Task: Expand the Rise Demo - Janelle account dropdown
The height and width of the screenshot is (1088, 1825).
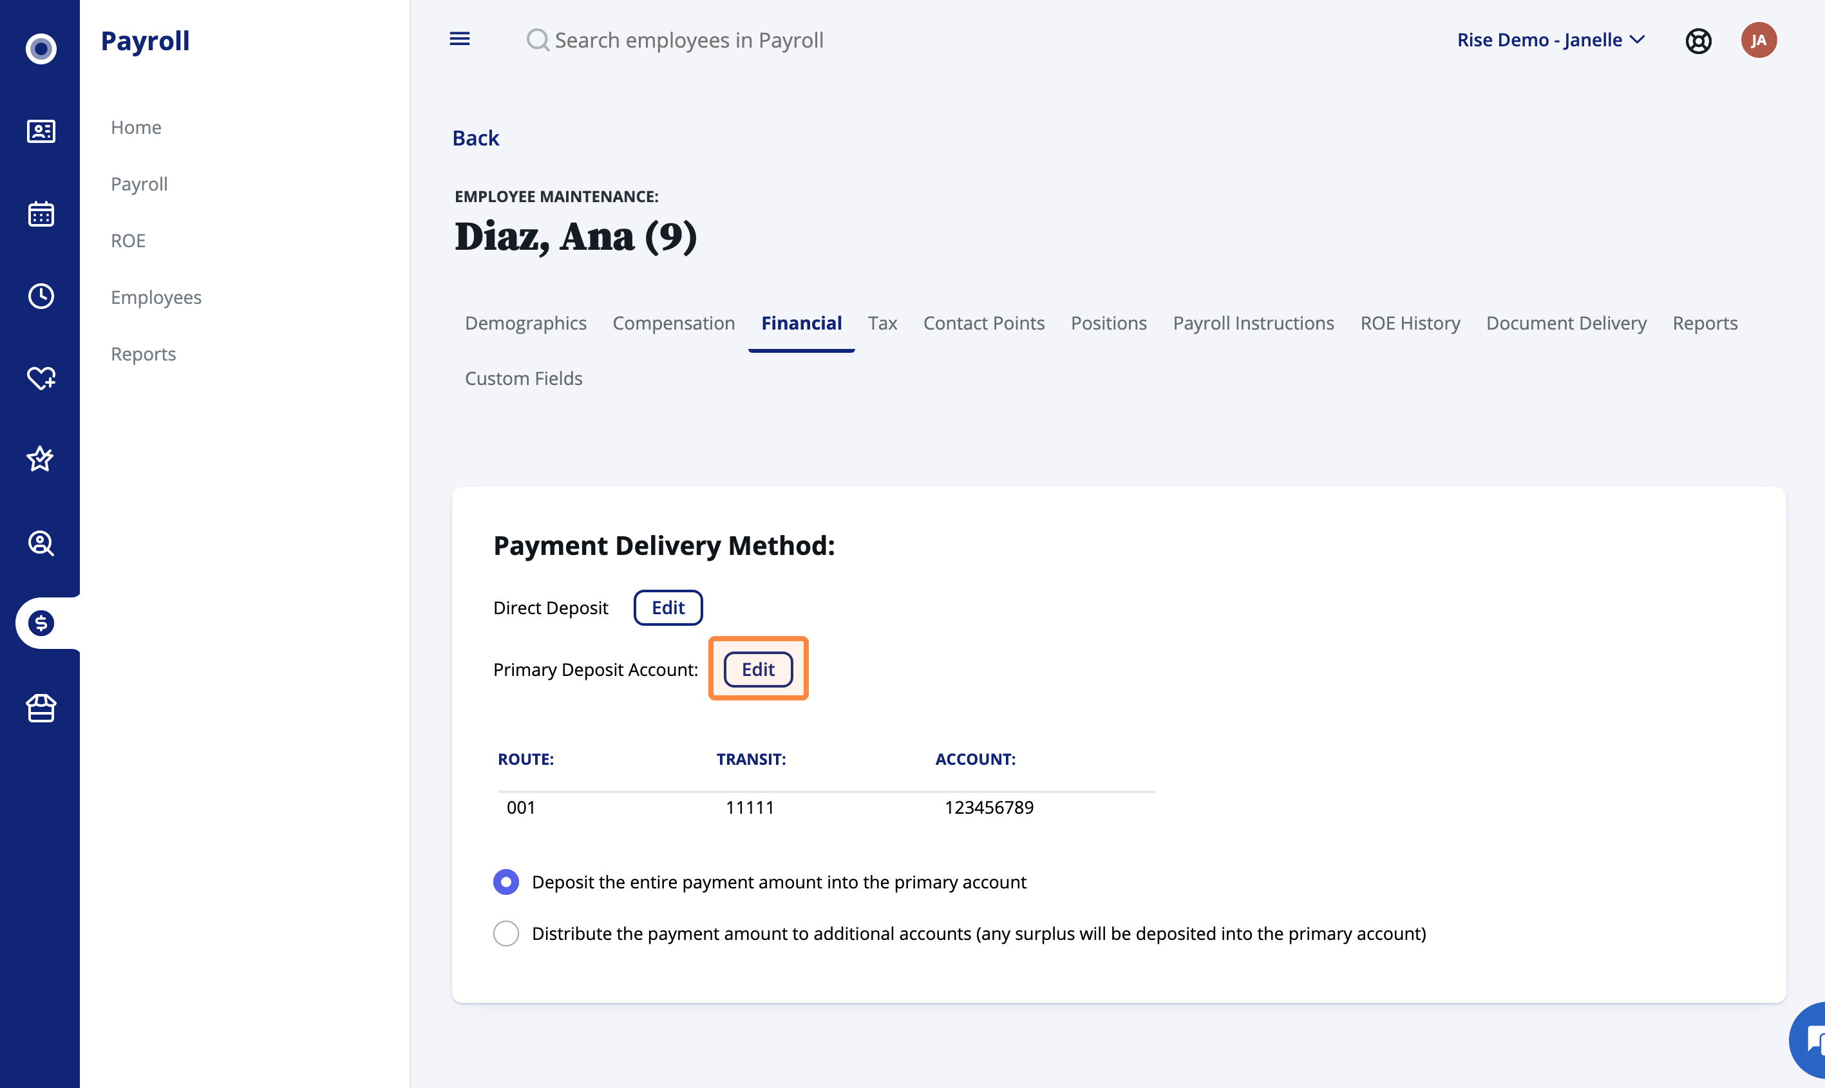Action: [1551, 41]
